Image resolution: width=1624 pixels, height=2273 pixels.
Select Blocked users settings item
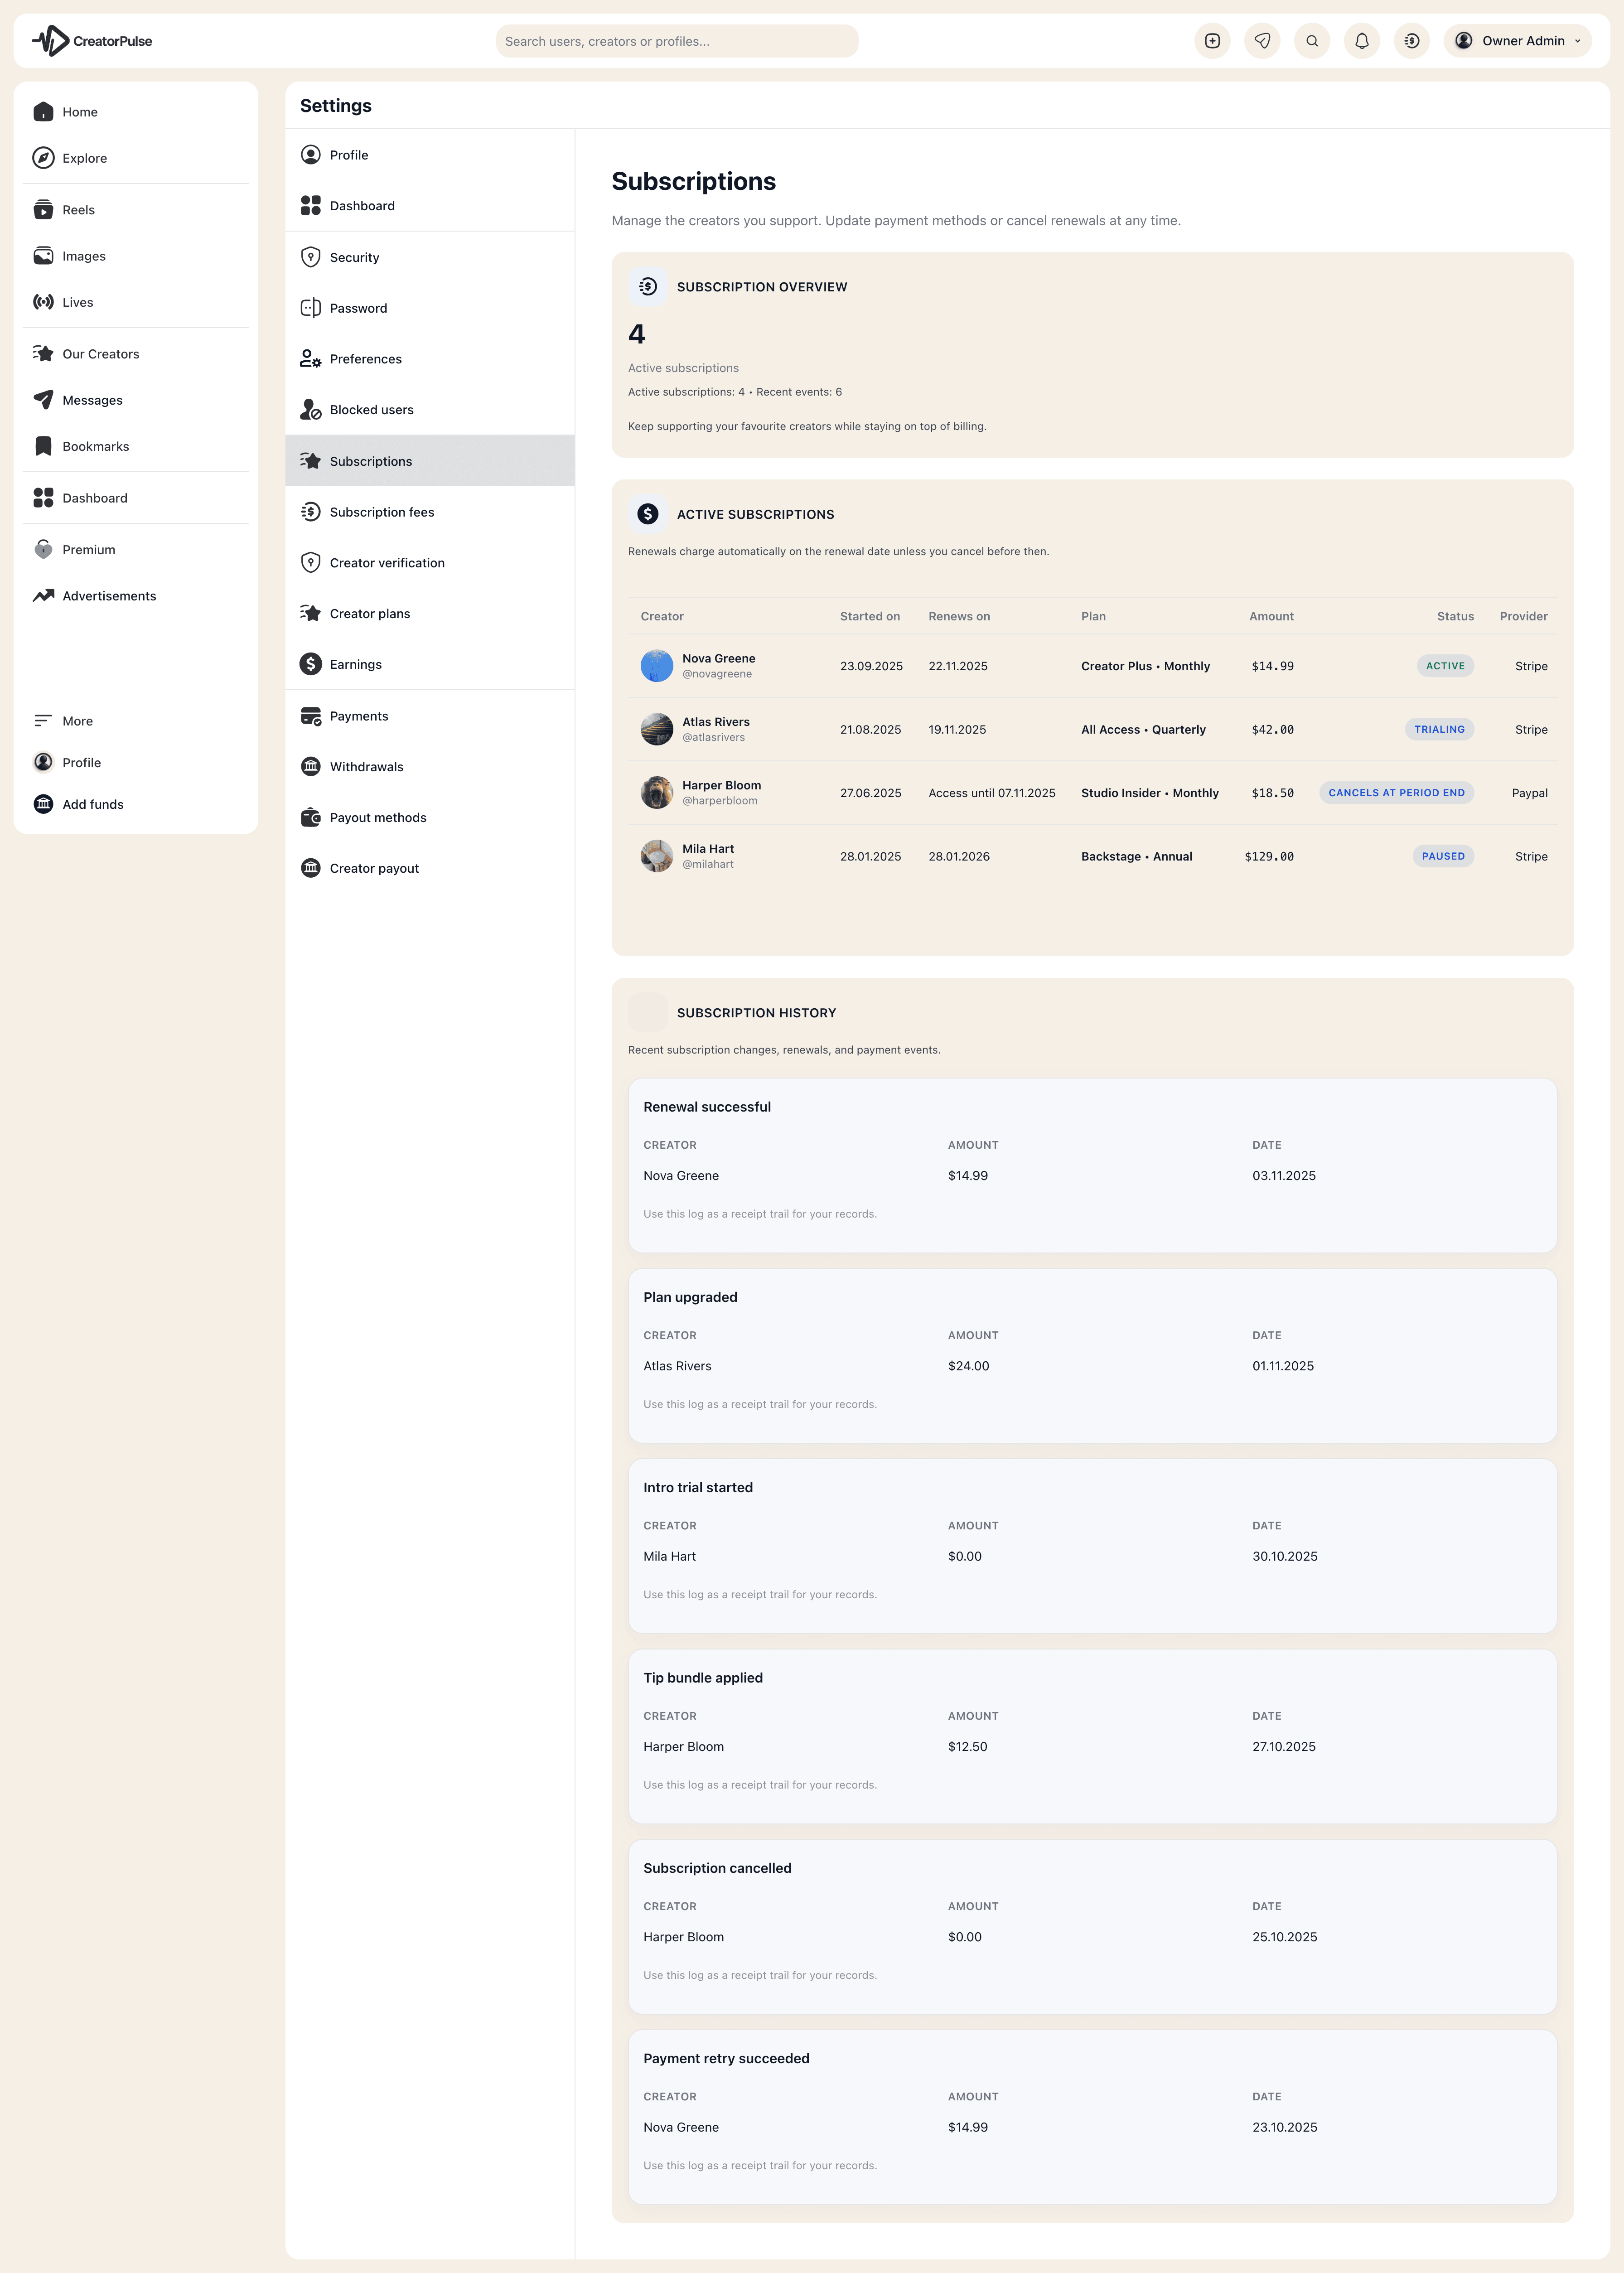point(371,410)
